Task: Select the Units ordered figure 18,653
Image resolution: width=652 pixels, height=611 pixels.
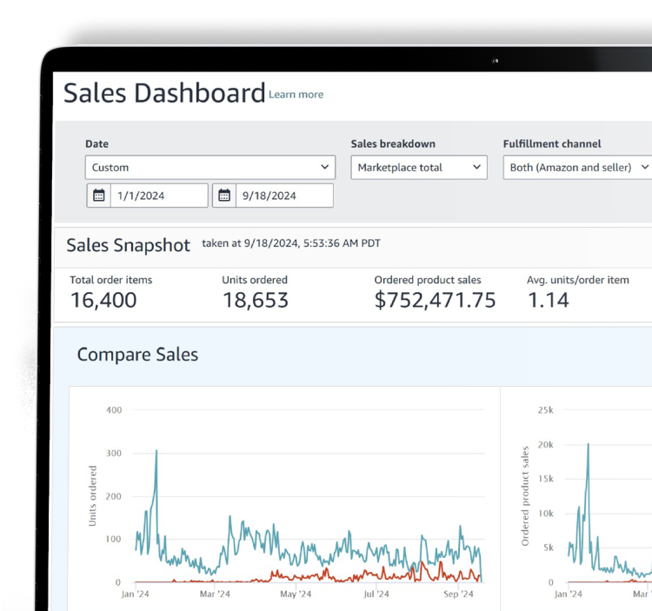Action: tap(256, 301)
